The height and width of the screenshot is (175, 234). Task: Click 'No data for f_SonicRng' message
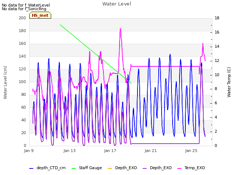(24, 9)
